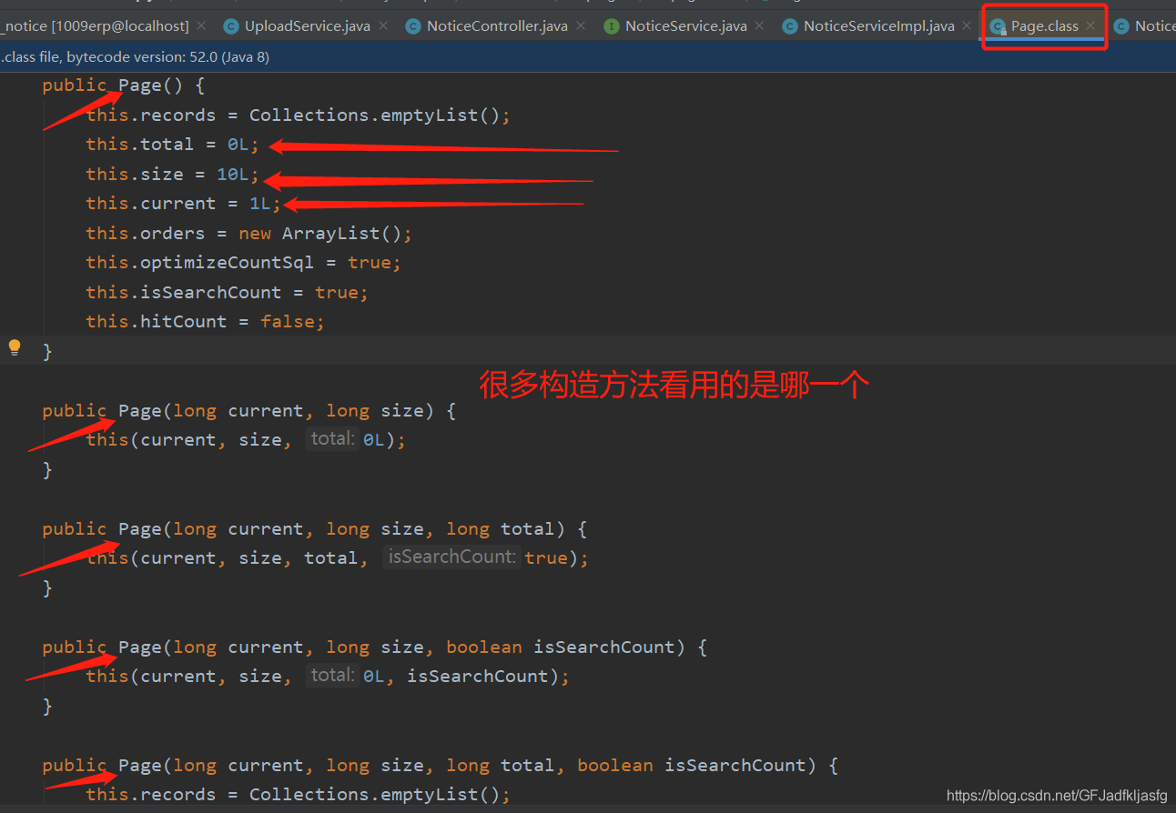Click "total:" hint in "this(current, size, 0L, isSearchCount)"
Screen dimensions: 1176x813
[x=331, y=675]
